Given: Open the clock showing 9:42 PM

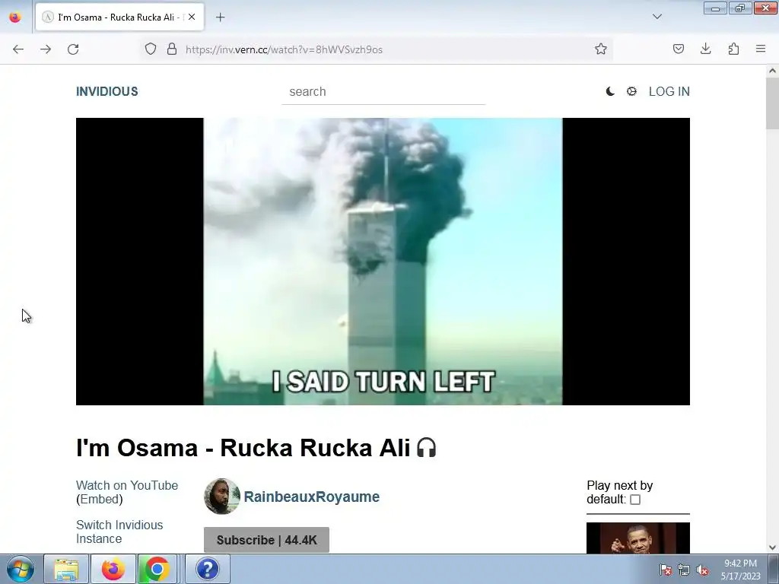Looking at the screenshot, I should point(741,570).
